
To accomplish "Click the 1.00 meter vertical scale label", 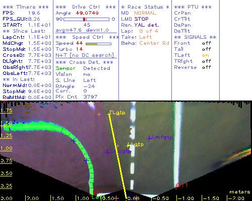I will click(6, 148).
